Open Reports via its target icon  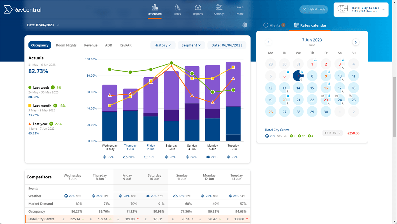[x=198, y=8]
